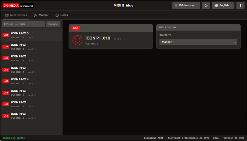Open the Route To Mapper dropdown

click(x=198, y=42)
